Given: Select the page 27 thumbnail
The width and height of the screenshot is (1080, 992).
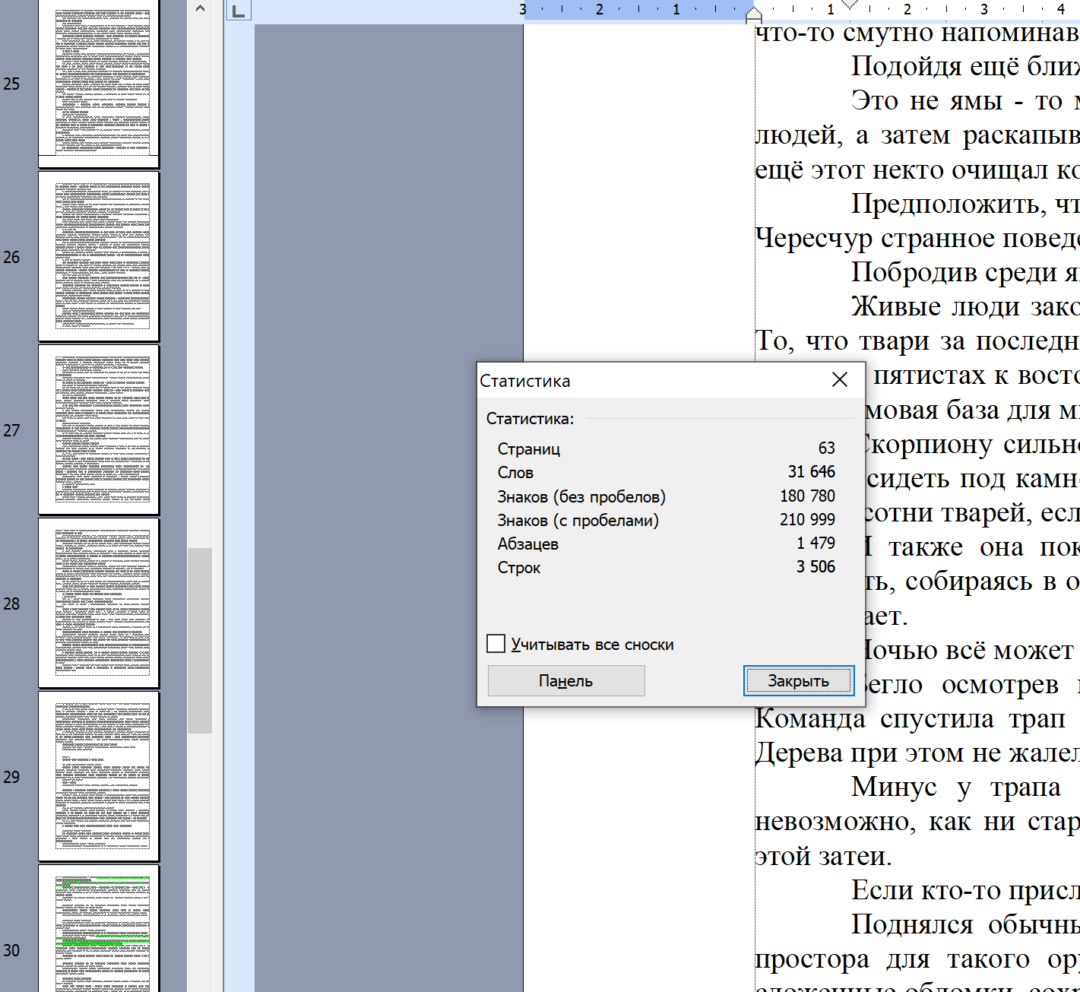Looking at the screenshot, I should [99, 429].
